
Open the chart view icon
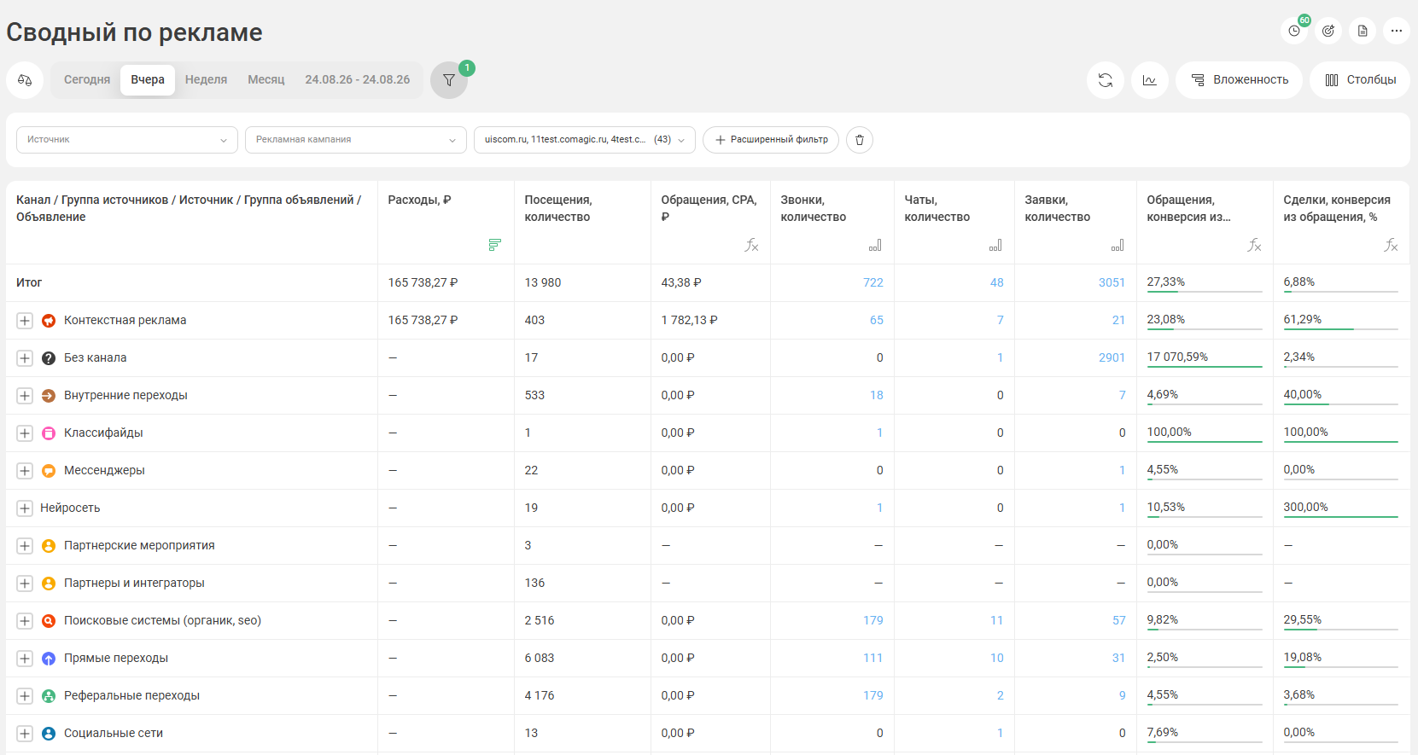(x=1150, y=80)
